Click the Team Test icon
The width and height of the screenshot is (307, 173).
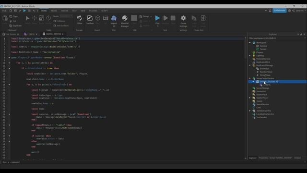(x=194, y=18)
